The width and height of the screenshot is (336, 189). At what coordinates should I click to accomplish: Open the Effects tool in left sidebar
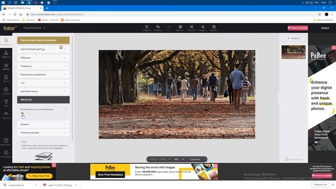pos(6,54)
